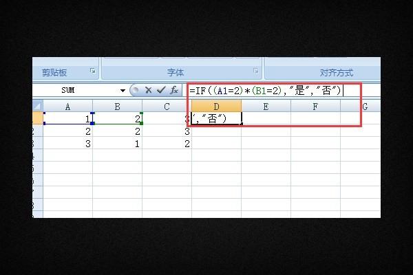Open the 字体 dialog launcher
The height and width of the screenshot is (275, 413).
click(256, 71)
